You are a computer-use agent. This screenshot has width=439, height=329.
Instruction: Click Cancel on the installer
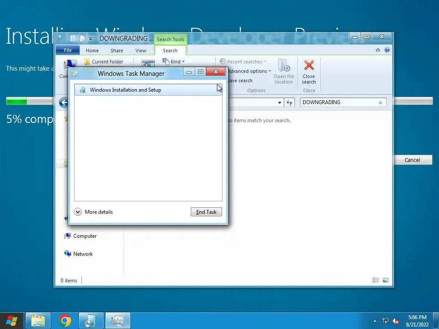tap(412, 160)
